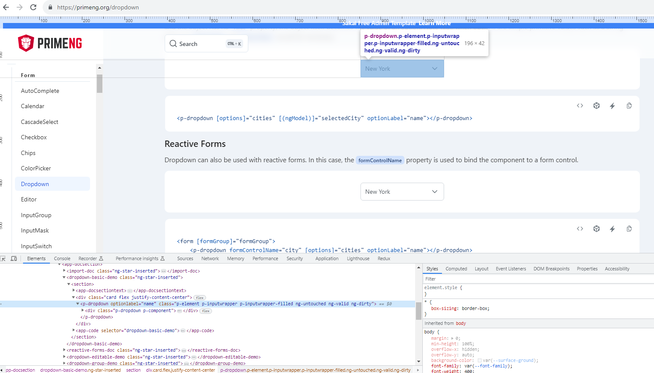Viewport: 654px width, 373px height.
Task: Click the lightning icon above the code block
Action: point(613,105)
